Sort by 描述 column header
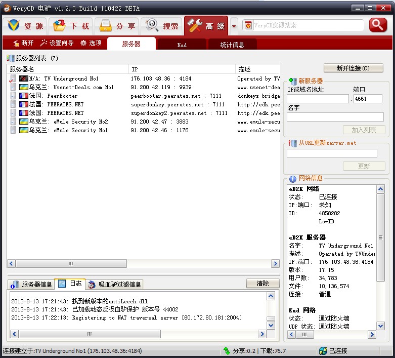This screenshot has height=358, width=395. coord(257,69)
